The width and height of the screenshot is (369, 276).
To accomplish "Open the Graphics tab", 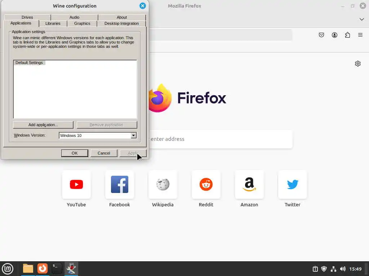I will pos(82,23).
